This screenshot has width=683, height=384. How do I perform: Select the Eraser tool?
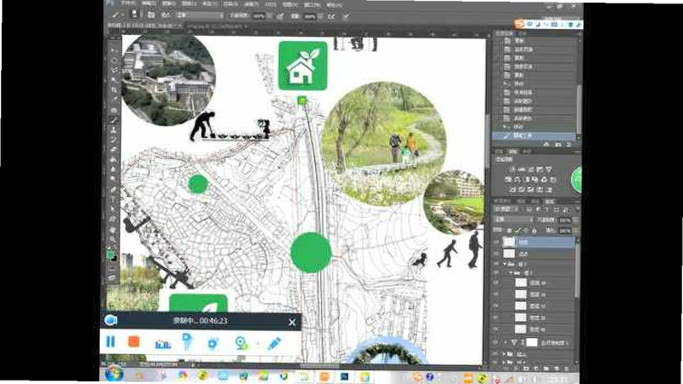[x=114, y=150]
